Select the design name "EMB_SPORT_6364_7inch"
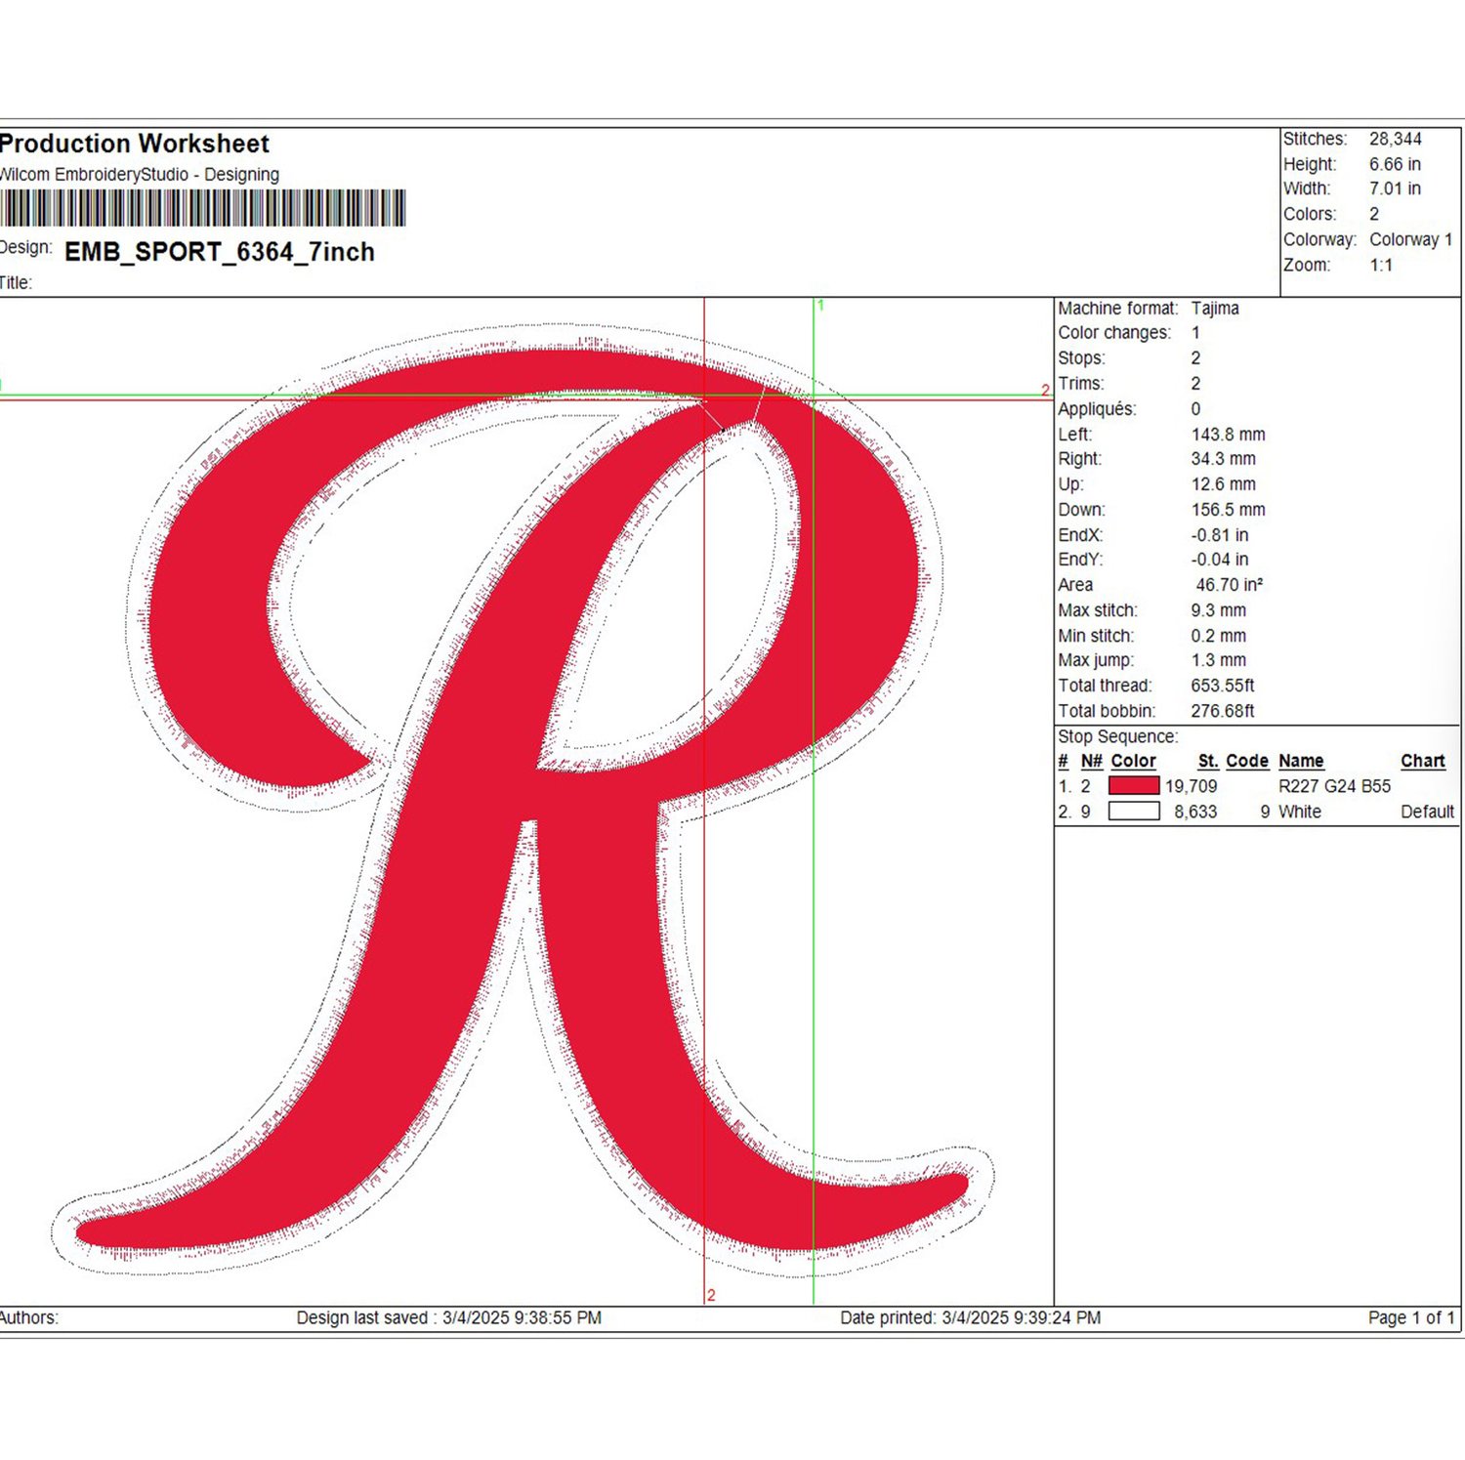 click(x=220, y=252)
